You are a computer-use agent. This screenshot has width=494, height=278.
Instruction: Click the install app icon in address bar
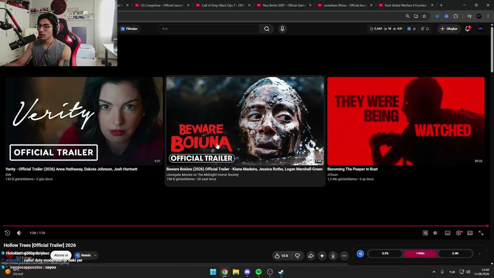coord(416,16)
